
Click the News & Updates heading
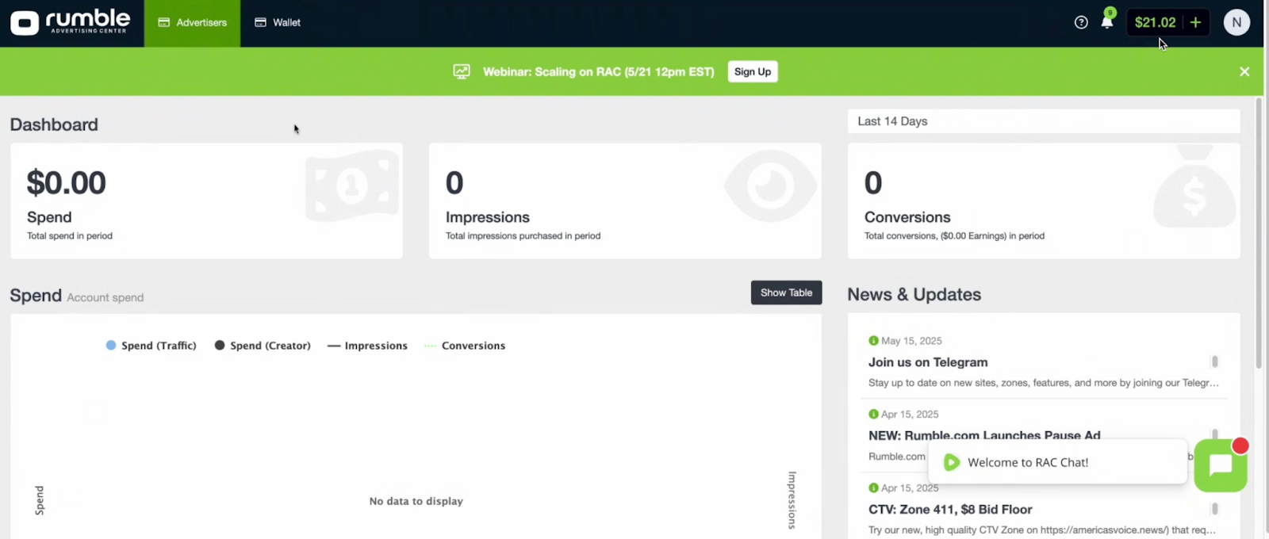(x=914, y=294)
